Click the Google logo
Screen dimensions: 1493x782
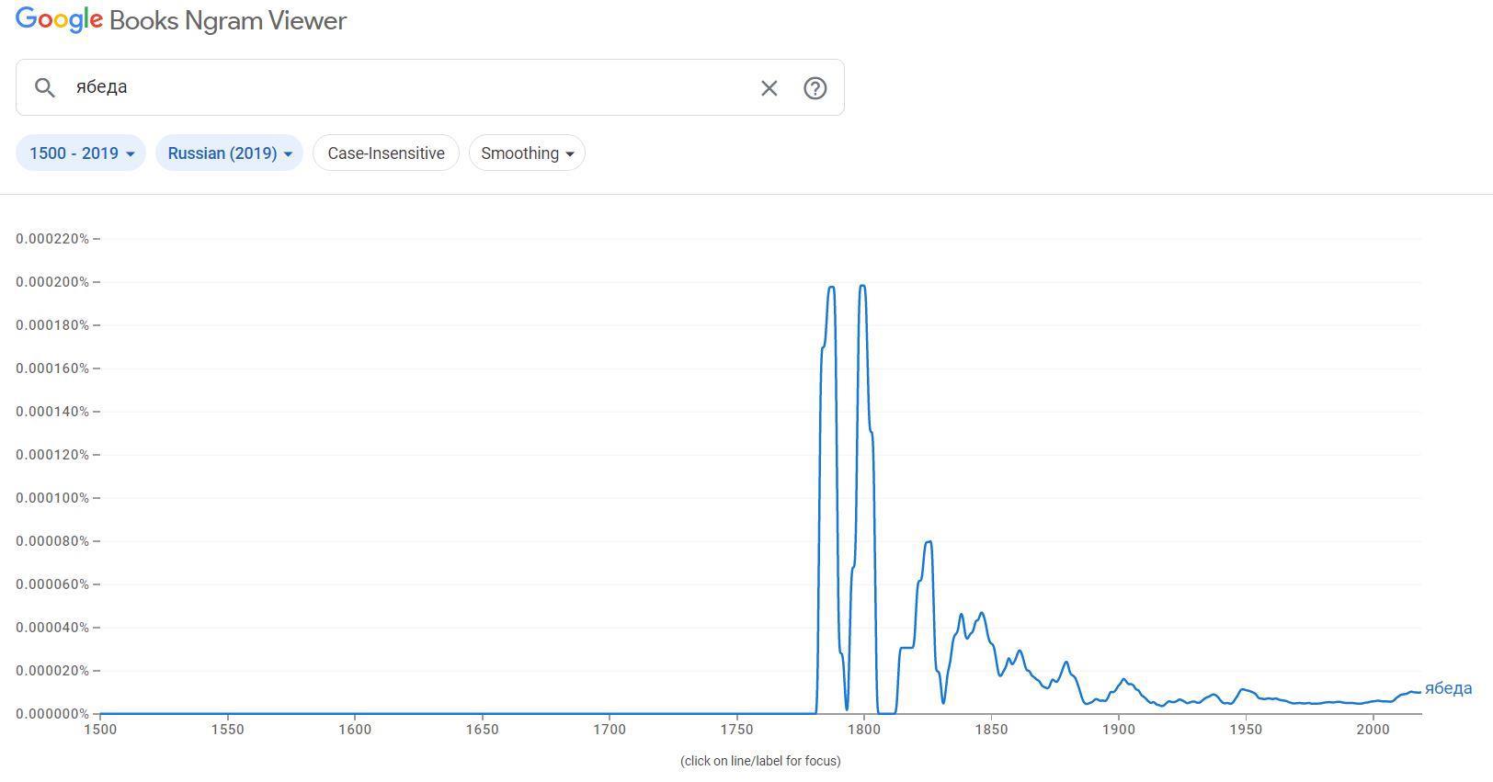59,20
